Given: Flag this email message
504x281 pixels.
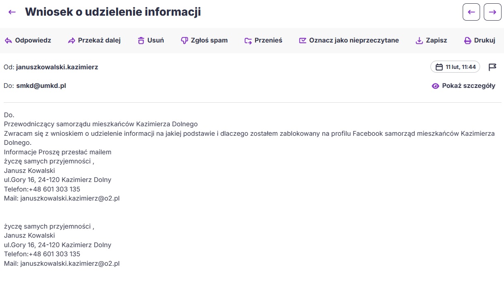Looking at the screenshot, I should click(x=492, y=67).
